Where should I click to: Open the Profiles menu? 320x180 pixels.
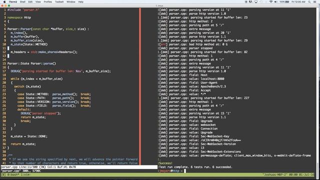click(x=48, y=2)
